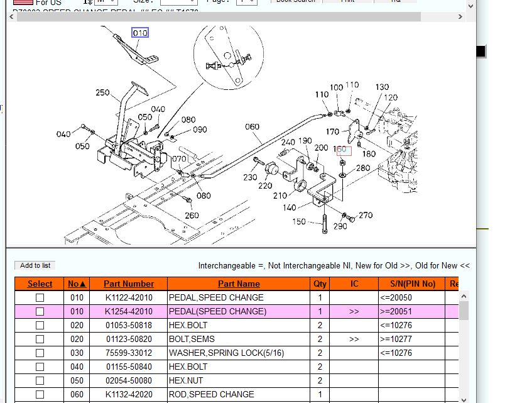Click WASHER,SPRING LOCK(5/16) part name

pyautogui.click(x=226, y=353)
